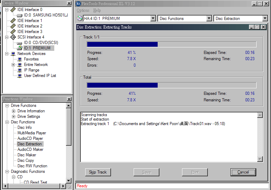Expand the Drive Information node
This screenshot has height=190, width=271.
coord(13,111)
